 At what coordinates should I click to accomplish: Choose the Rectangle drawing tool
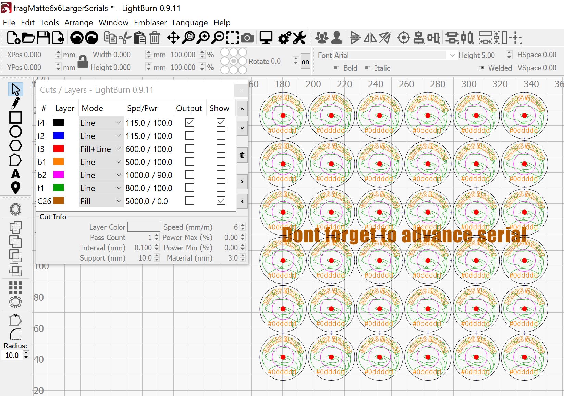(15, 117)
